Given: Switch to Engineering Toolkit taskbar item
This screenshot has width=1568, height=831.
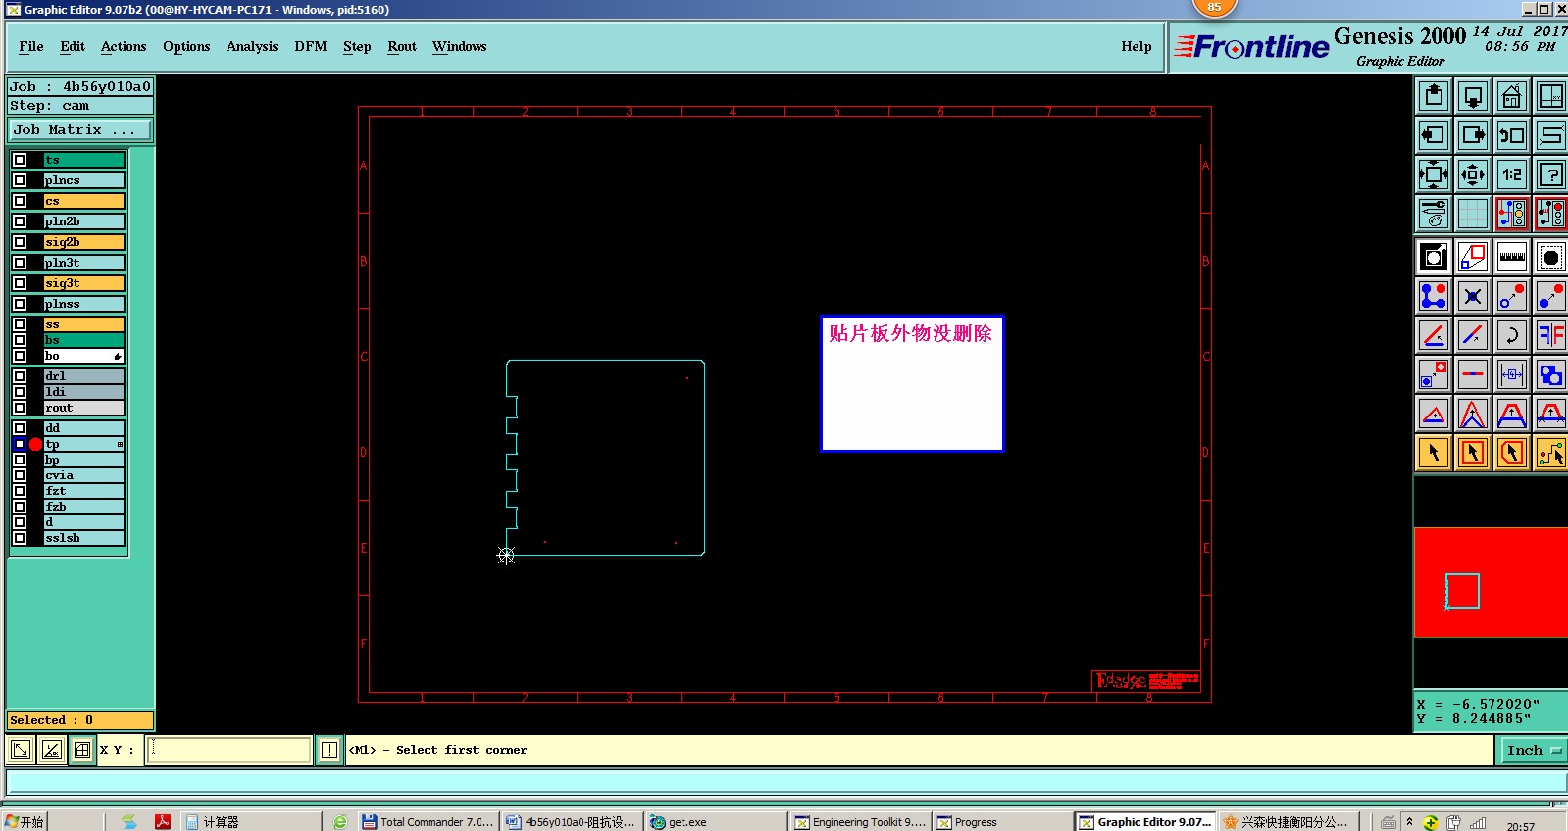Looking at the screenshot, I should pyautogui.click(x=860, y=822).
